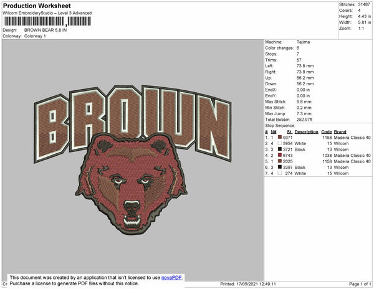Click the Max Stitch value '6.8 mm'
The width and height of the screenshot is (374, 289).
pyautogui.click(x=304, y=102)
